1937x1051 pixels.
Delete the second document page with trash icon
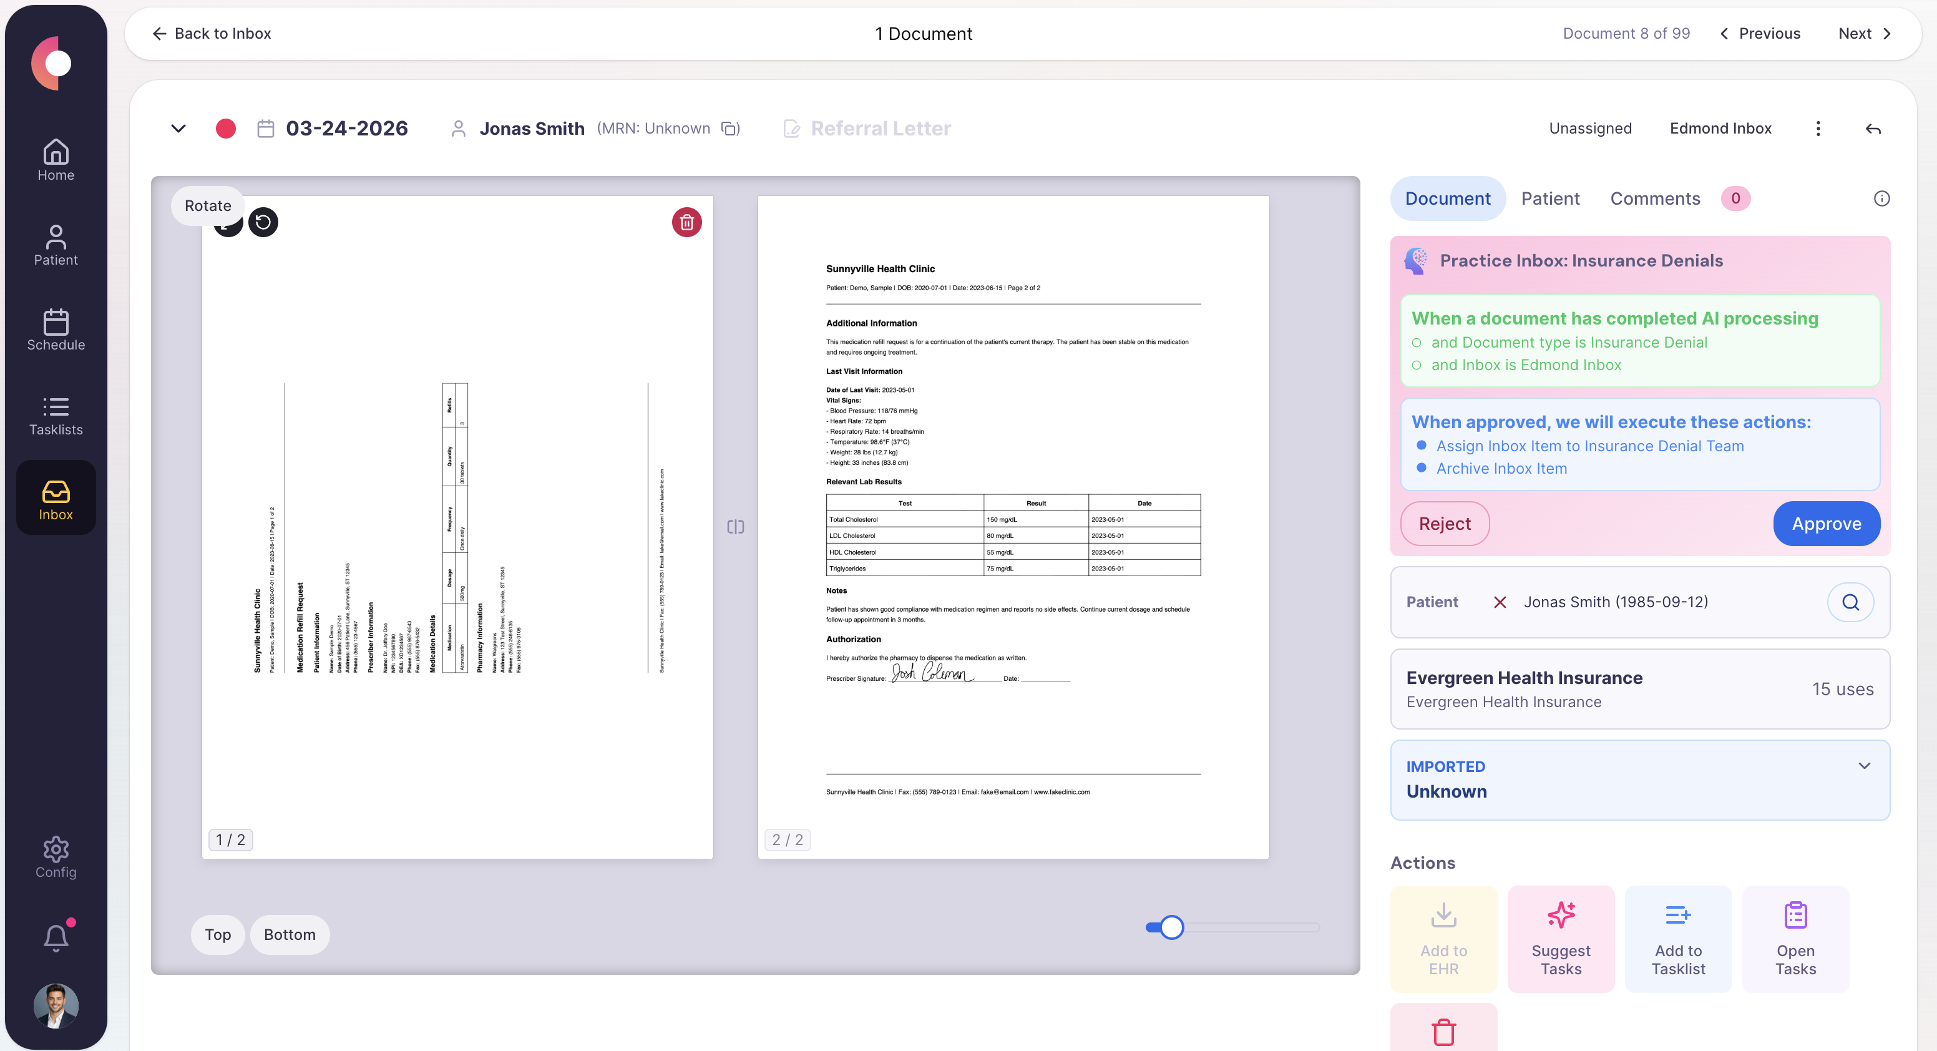[x=686, y=222]
